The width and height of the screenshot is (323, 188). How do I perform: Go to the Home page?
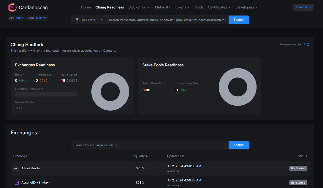(x=86, y=7)
